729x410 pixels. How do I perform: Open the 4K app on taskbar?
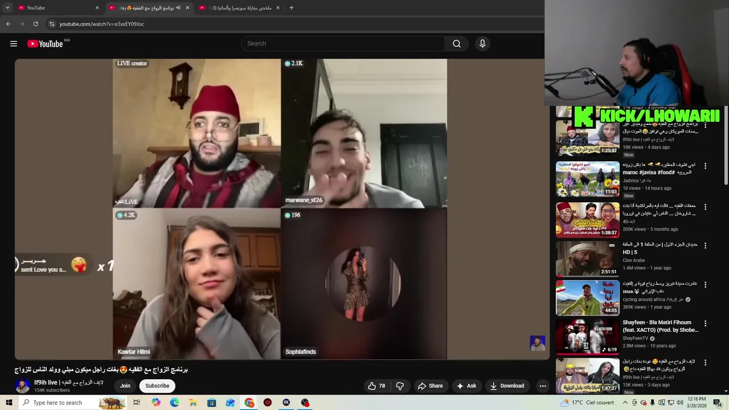[286, 403]
